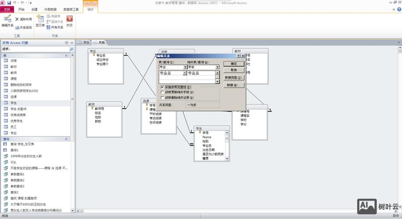The image size is (402, 219).
Task: Enable 级联删除相关记录 checkbox
Action: (162, 98)
